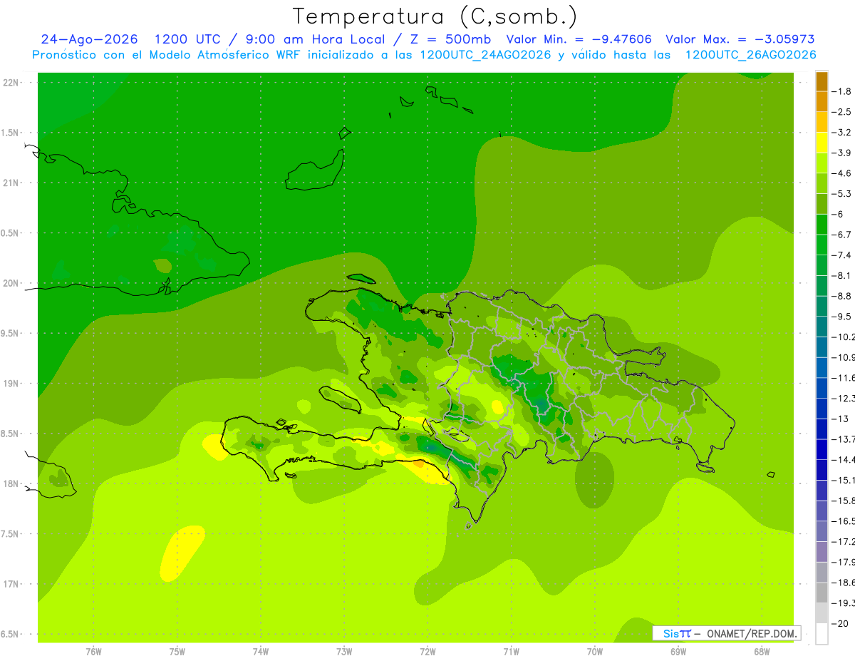Select the "24-Ago-2026" date text
Screen dimensions: 855x661
pyautogui.click(x=90, y=39)
